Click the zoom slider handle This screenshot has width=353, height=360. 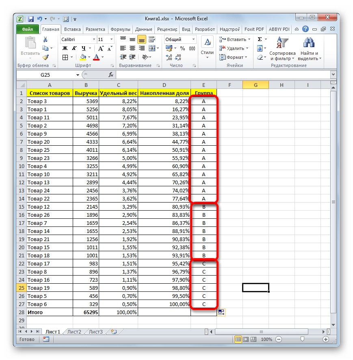(302, 339)
